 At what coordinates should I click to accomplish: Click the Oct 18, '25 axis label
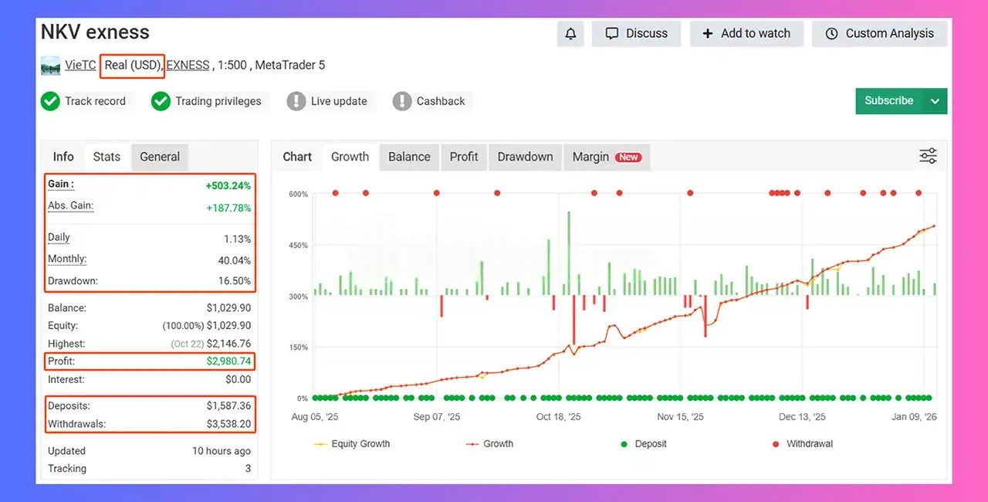(x=559, y=417)
